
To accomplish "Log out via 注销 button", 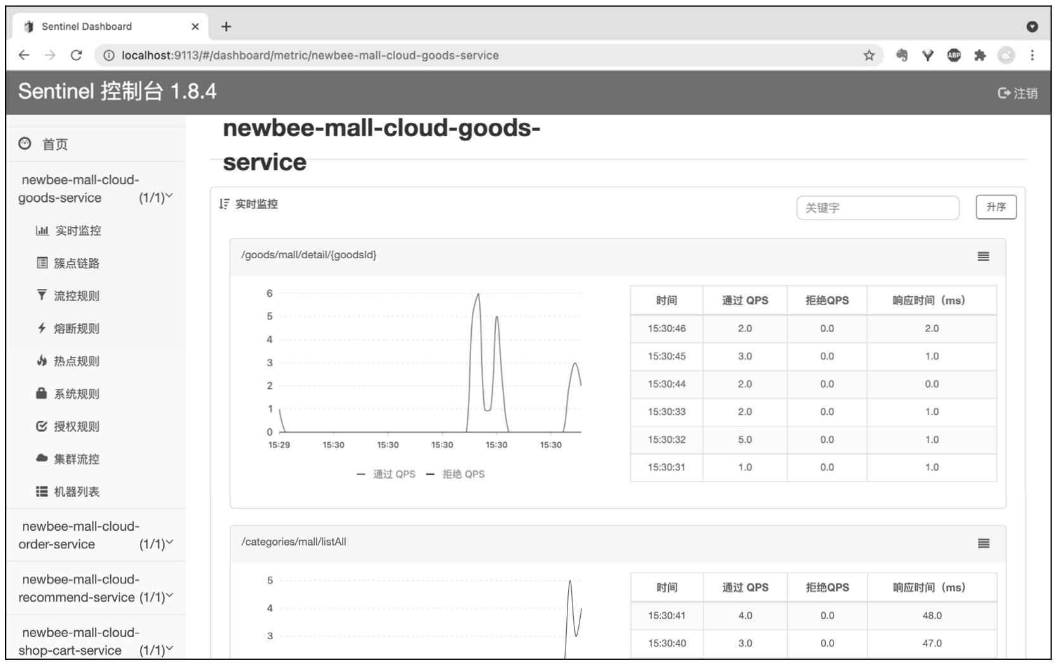I will pos(1018,93).
